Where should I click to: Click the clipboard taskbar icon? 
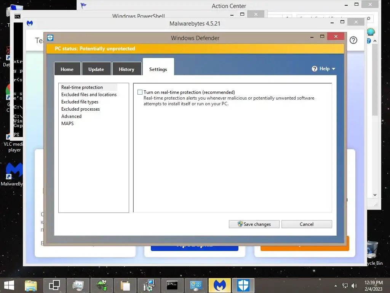tap(125, 285)
